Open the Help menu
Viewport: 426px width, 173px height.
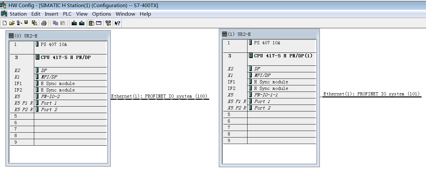pyautogui.click(x=145, y=14)
